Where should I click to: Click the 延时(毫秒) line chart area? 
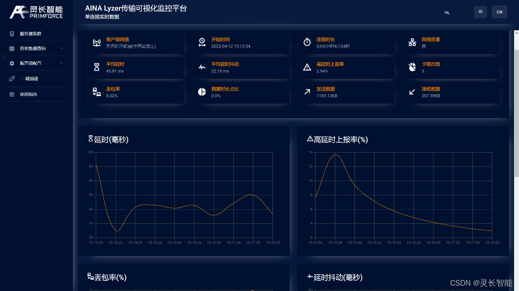pos(184,195)
